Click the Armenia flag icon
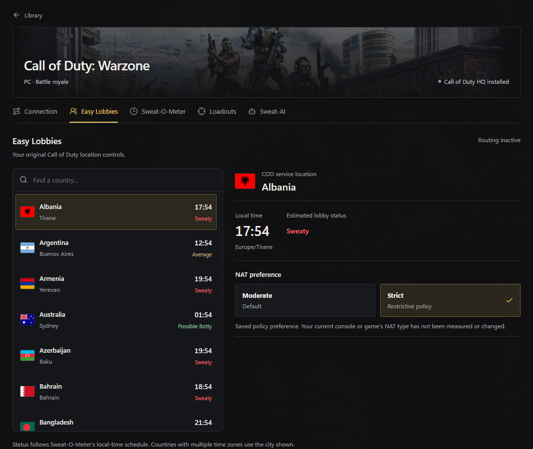Image resolution: width=533 pixels, height=449 pixels. (x=27, y=283)
